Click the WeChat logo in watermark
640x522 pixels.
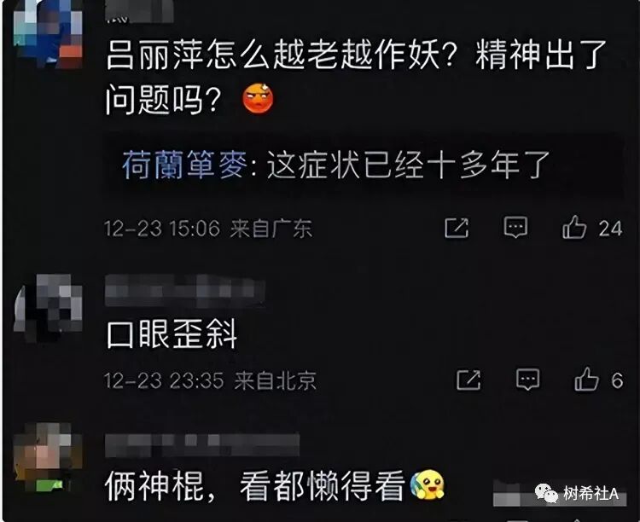(x=546, y=494)
